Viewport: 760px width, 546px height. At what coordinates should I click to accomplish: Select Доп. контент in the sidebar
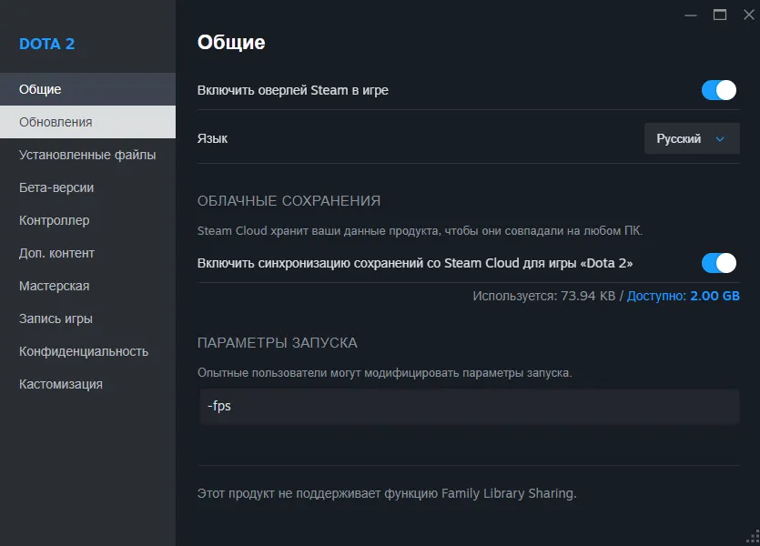[56, 252]
